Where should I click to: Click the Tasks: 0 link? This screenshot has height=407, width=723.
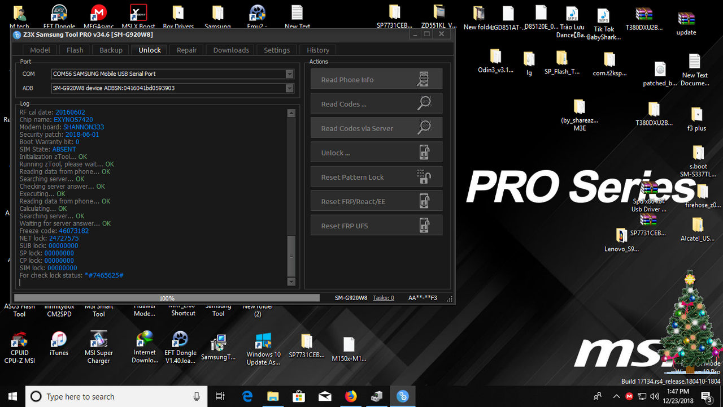(x=384, y=298)
